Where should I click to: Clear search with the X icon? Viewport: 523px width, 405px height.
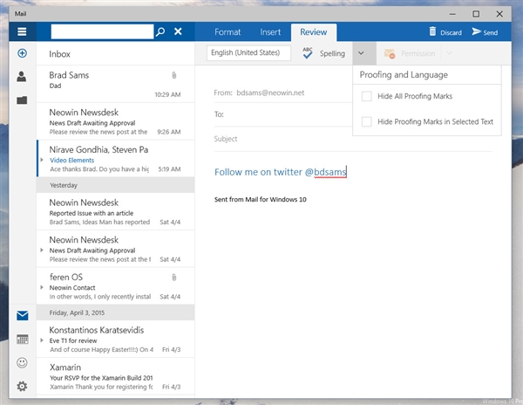pyautogui.click(x=178, y=31)
